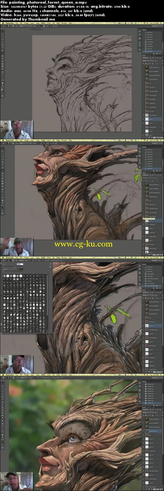This screenshot has width=164, height=491.
Task: Open the Layer menu in 00:27:19 frame
Action: pyautogui.click(x=32, y=140)
